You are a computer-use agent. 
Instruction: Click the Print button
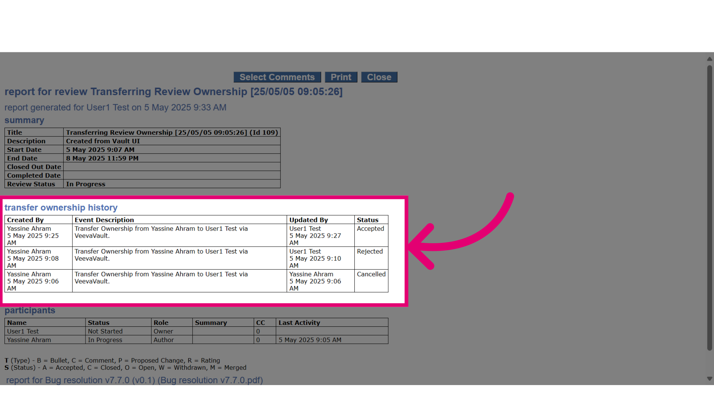[341, 77]
